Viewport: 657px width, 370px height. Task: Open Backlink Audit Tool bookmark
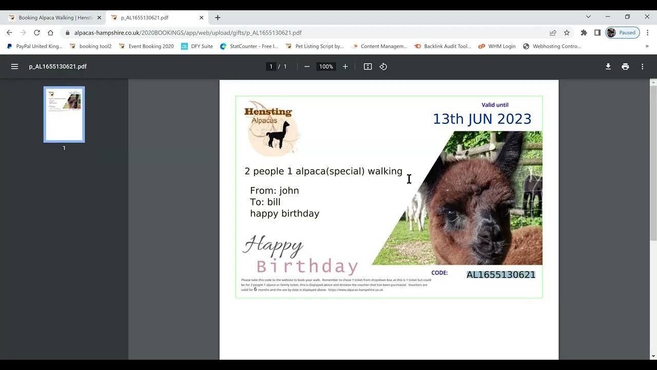pyautogui.click(x=443, y=46)
